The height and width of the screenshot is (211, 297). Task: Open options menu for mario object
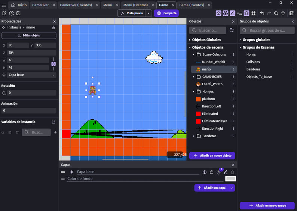coord(233,69)
